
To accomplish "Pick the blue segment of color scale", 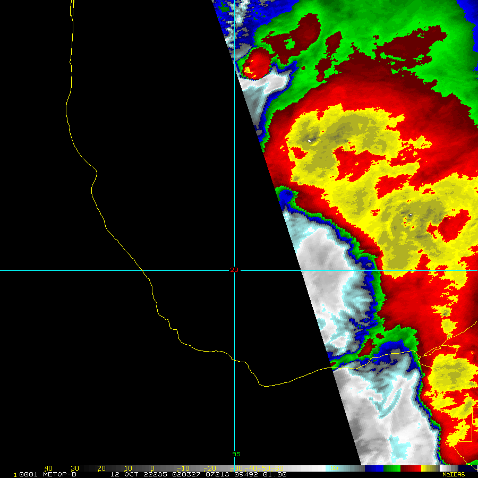I will pyautogui.click(x=374, y=468).
